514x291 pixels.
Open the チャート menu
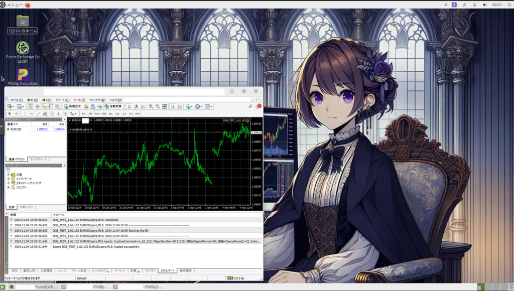(x=62, y=99)
